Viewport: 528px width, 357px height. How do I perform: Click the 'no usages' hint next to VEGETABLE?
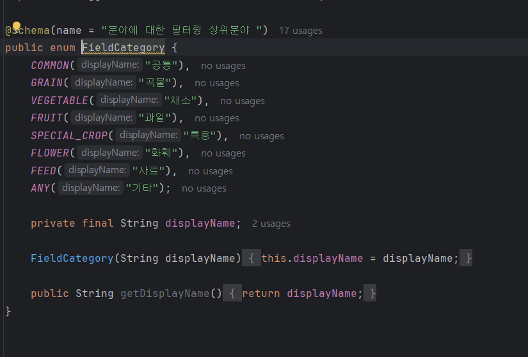(242, 101)
